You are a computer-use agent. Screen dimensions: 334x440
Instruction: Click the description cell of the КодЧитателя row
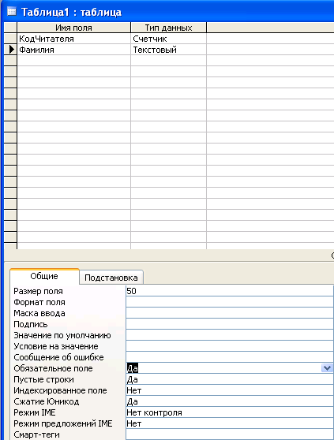point(270,39)
